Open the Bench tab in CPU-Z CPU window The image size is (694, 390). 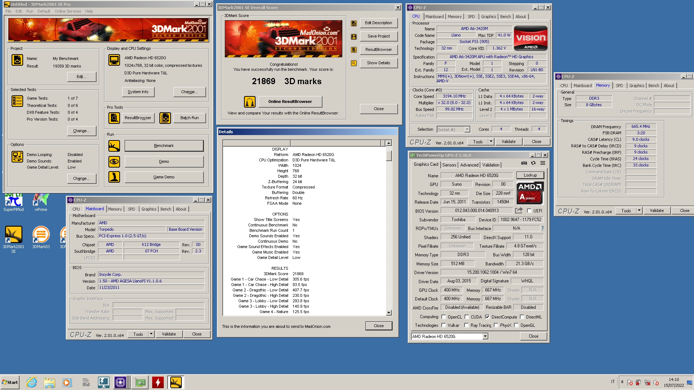pyautogui.click(x=505, y=17)
